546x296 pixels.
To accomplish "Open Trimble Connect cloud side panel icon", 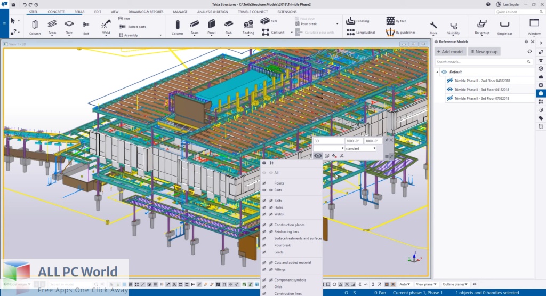I will 541,77.
